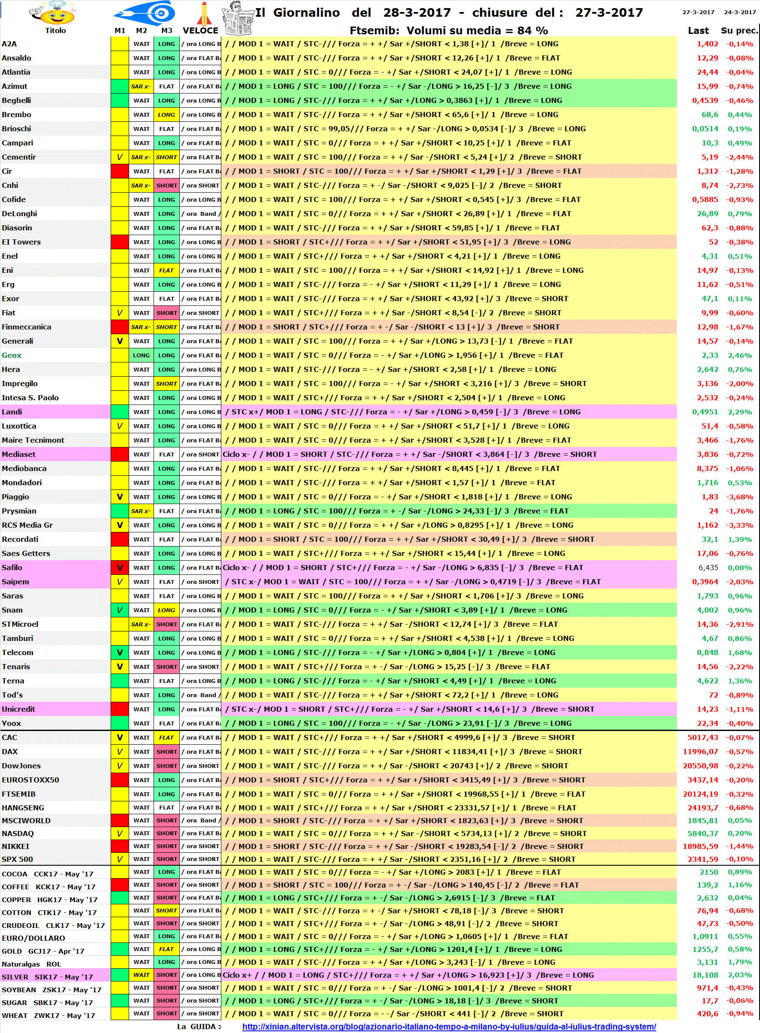This screenshot has height=1033, width=760.
Task: Open the Iulius trading system guide link
Action: (x=449, y=1026)
